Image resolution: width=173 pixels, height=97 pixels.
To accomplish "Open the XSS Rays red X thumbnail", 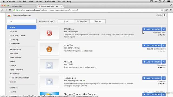I will (x=49, y=33).
